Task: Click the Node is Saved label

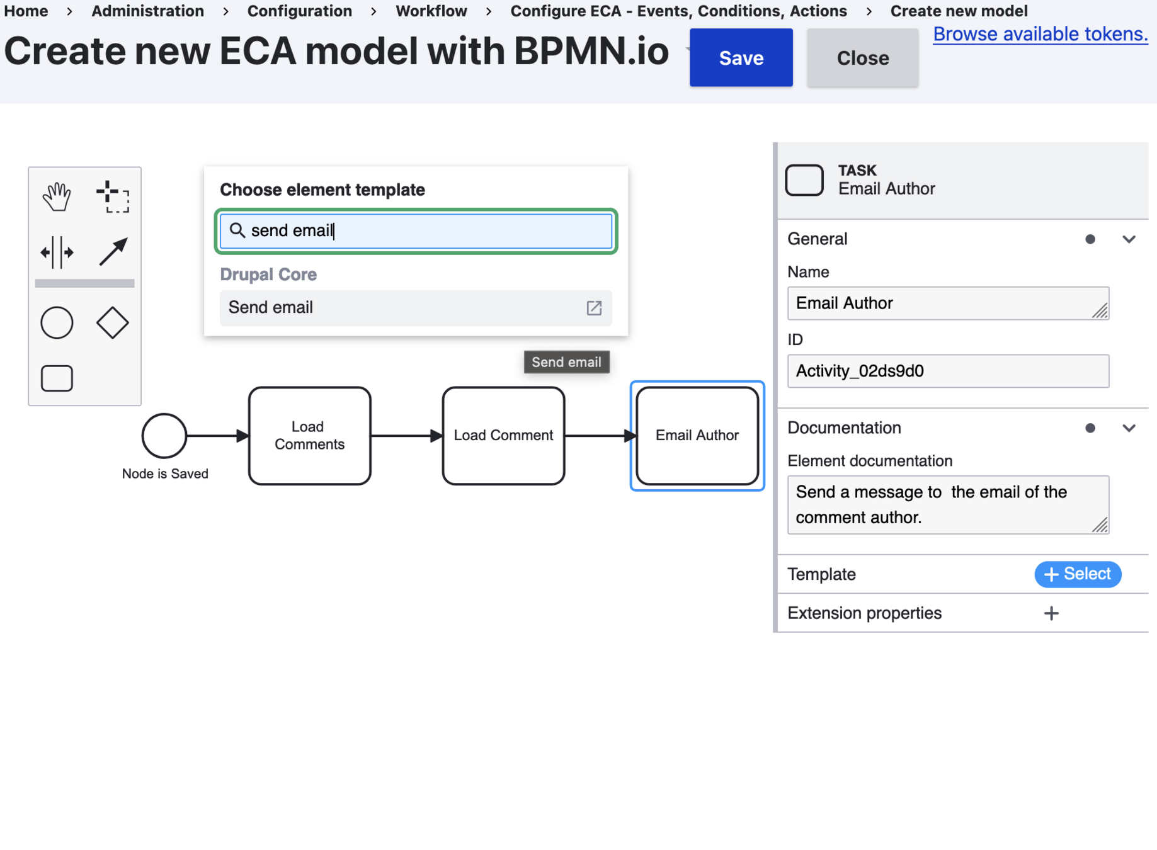Action: pyautogui.click(x=165, y=473)
